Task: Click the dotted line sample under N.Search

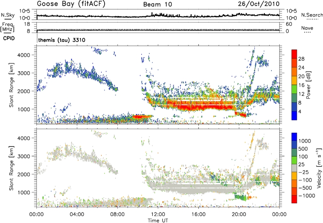Action: (313, 19)
